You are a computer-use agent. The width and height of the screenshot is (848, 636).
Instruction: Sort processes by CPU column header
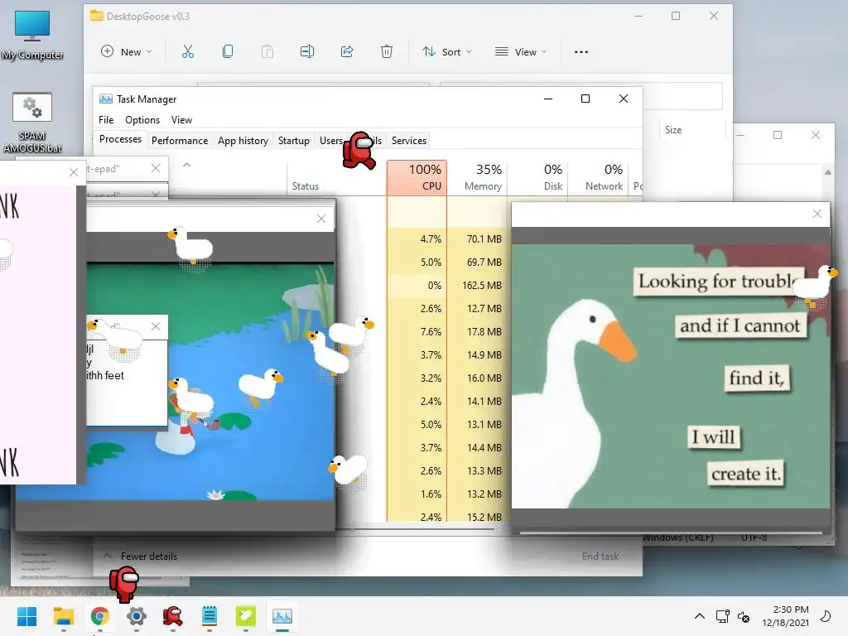pyautogui.click(x=417, y=177)
